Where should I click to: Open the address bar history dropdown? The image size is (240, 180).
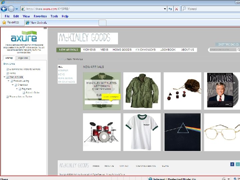165,9
